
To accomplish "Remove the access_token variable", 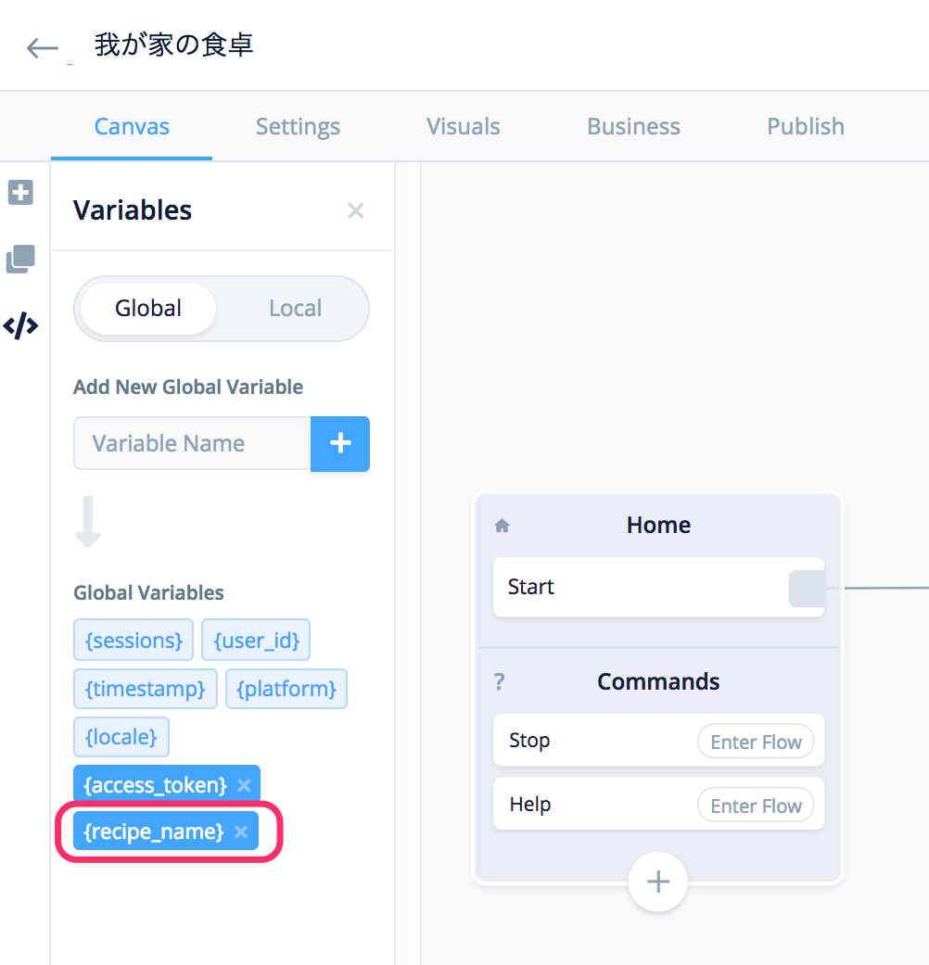I will pyautogui.click(x=244, y=785).
